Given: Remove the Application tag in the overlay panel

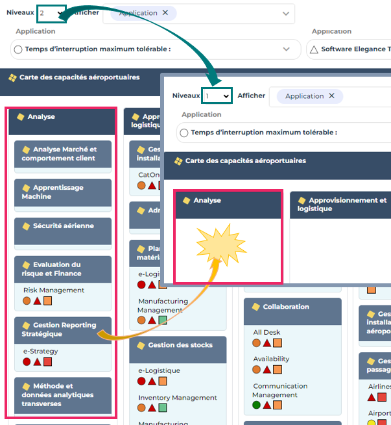Looking at the screenshot, I should click(x=331, y=96).
